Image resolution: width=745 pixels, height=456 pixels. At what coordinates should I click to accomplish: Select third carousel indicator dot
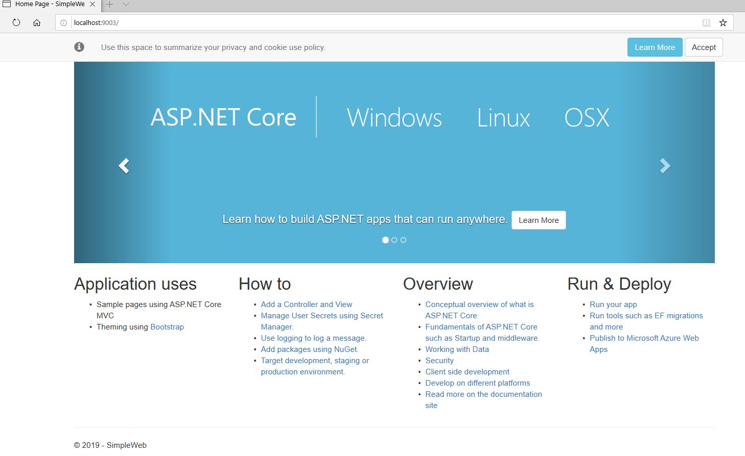(403, 240)
